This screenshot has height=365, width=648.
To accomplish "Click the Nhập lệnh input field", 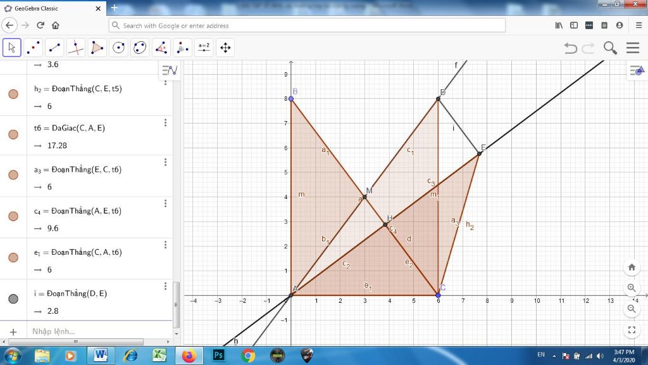I will 99,331.
